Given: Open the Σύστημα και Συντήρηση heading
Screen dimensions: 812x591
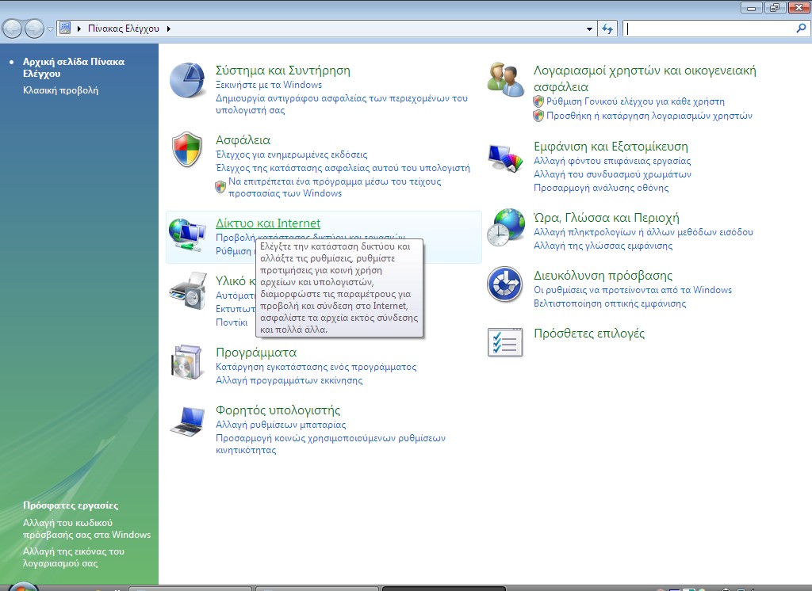Looking at the screenshot, I should click(283, 71).
